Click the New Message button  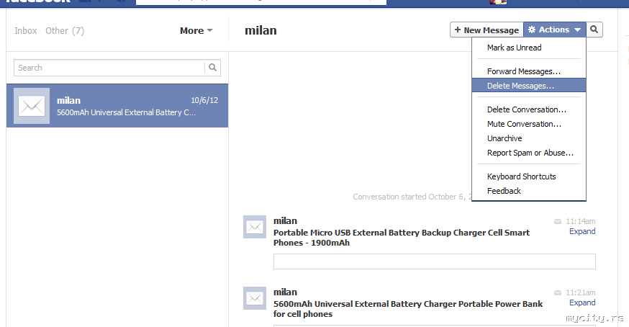tap(487, 30)
